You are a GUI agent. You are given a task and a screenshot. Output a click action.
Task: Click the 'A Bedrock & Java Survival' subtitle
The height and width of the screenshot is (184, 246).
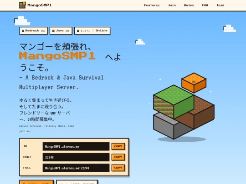(x=61, y=78)
